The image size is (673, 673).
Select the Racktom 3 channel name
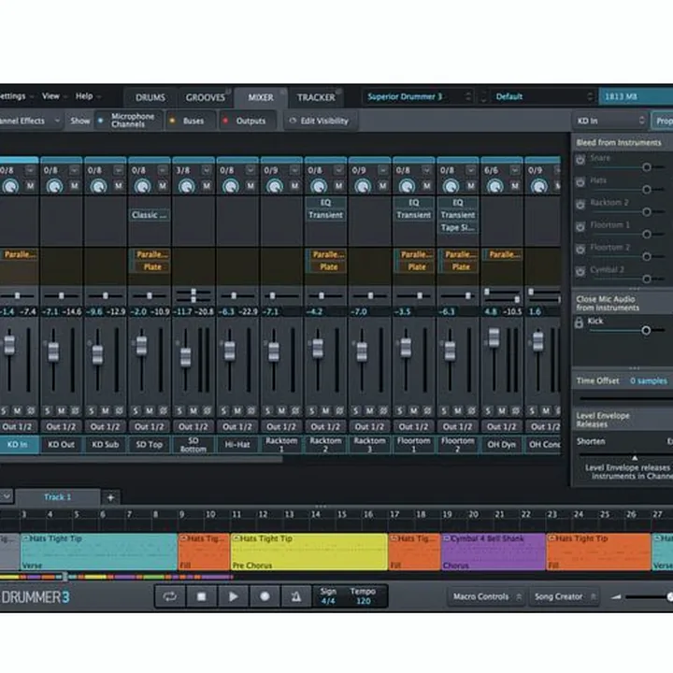pos(369,445)
